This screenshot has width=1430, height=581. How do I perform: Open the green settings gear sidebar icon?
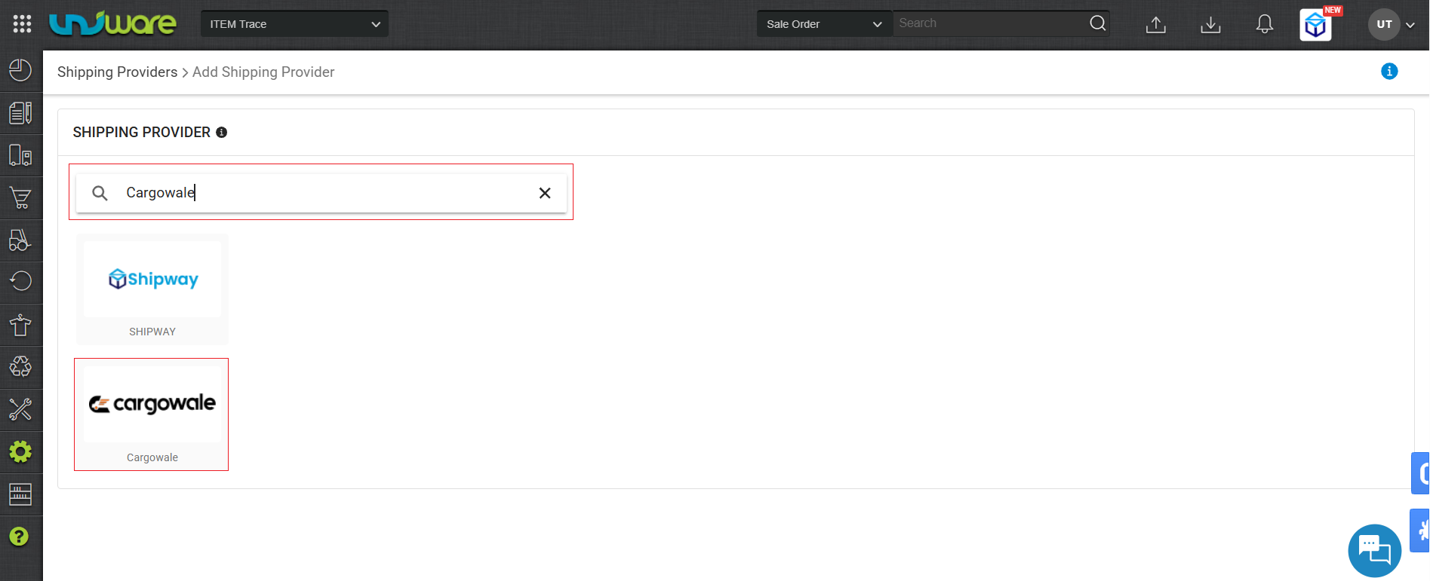coord(20,451)
